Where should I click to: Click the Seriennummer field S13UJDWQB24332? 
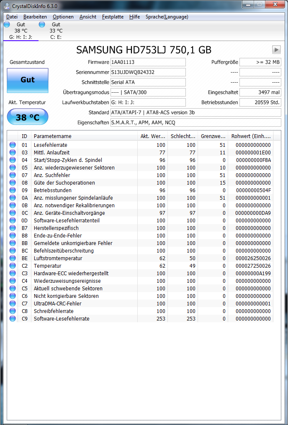pyautogui.click(x=148, y=72)
